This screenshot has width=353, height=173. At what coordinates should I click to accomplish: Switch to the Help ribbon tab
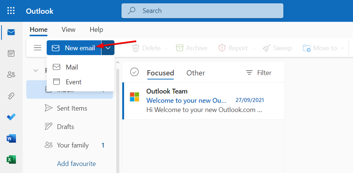96,30
